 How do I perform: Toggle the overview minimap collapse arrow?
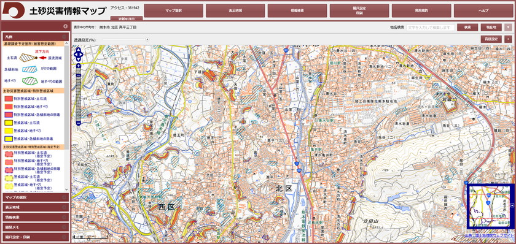click(512, 205)
